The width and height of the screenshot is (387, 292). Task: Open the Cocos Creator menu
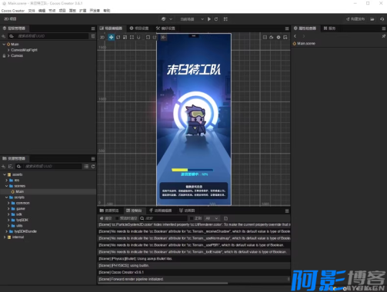pyautogui.click(x=13, y=11)
